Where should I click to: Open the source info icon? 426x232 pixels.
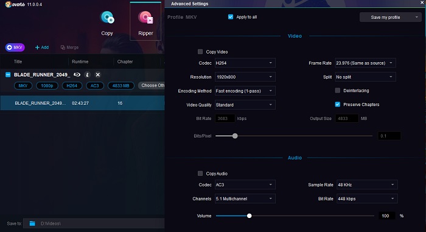87,74
